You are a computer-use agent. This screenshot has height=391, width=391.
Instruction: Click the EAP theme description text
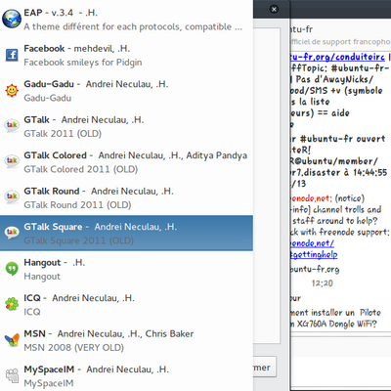[x=133, y=26]
